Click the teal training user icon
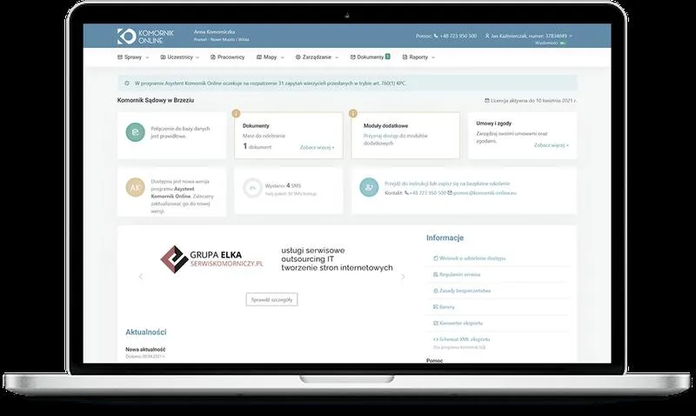This screenshot has width=696, height=416. pyautogui.click(x=370, y=186)
